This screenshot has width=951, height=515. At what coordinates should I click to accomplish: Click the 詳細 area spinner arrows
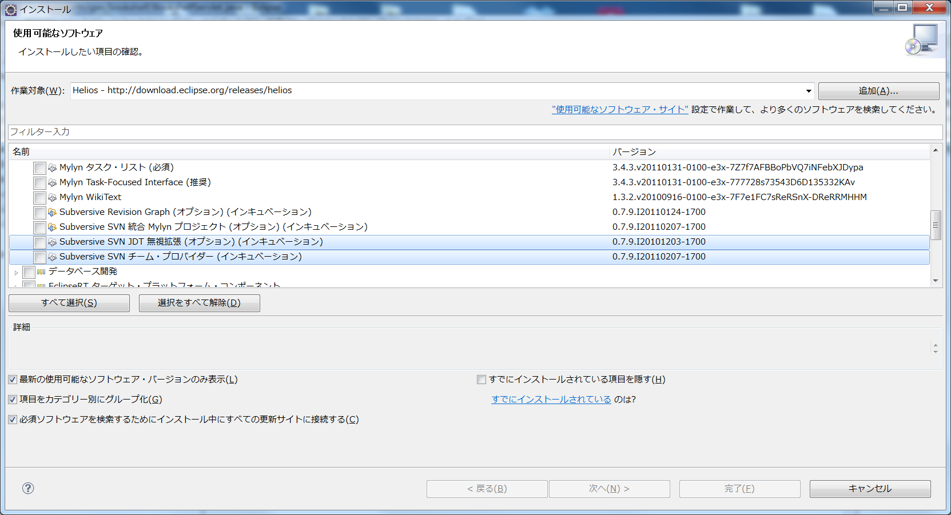936,348
